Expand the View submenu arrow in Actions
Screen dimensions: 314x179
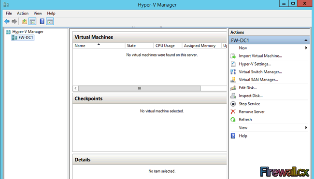pyautogui.click(x=306, y=127)
